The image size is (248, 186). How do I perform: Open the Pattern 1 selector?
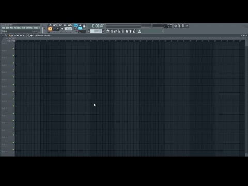point(96,31)
